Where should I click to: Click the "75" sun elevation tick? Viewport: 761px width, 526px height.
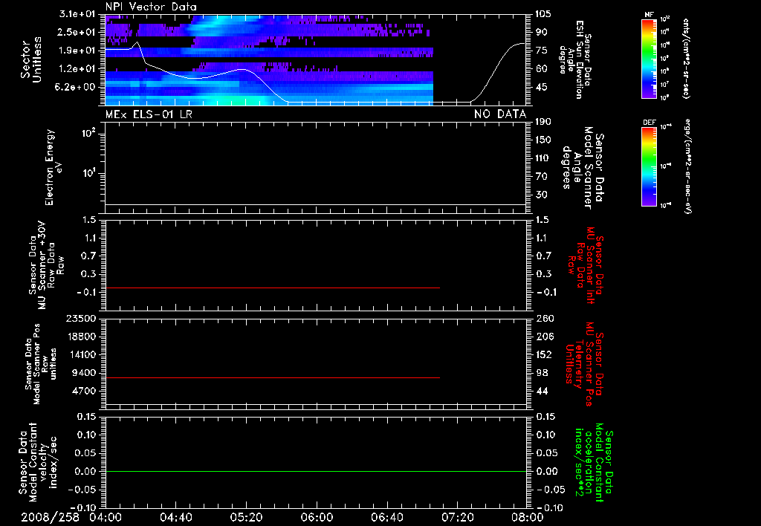(x=541, y=51)
